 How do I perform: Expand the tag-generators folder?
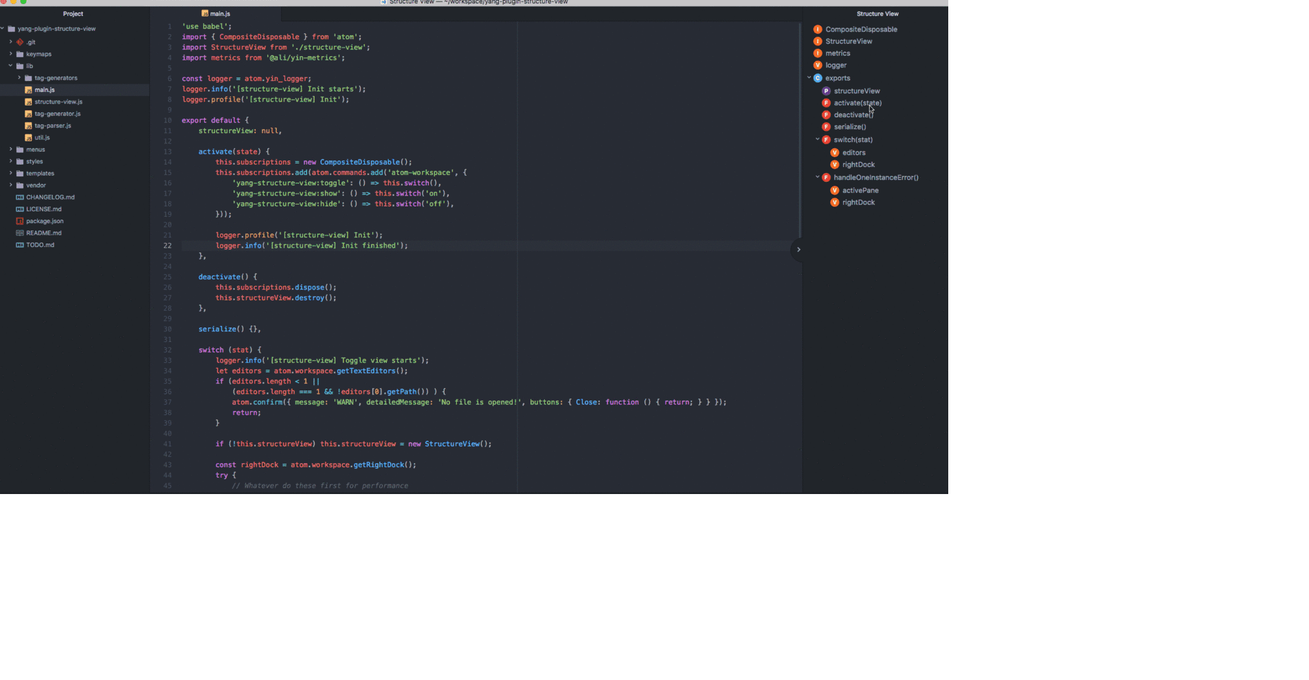(19, 78)
